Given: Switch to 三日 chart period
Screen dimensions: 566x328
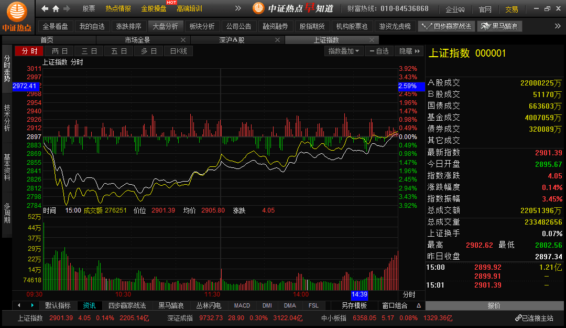Looking at the screenshot, I should (89, 51).
